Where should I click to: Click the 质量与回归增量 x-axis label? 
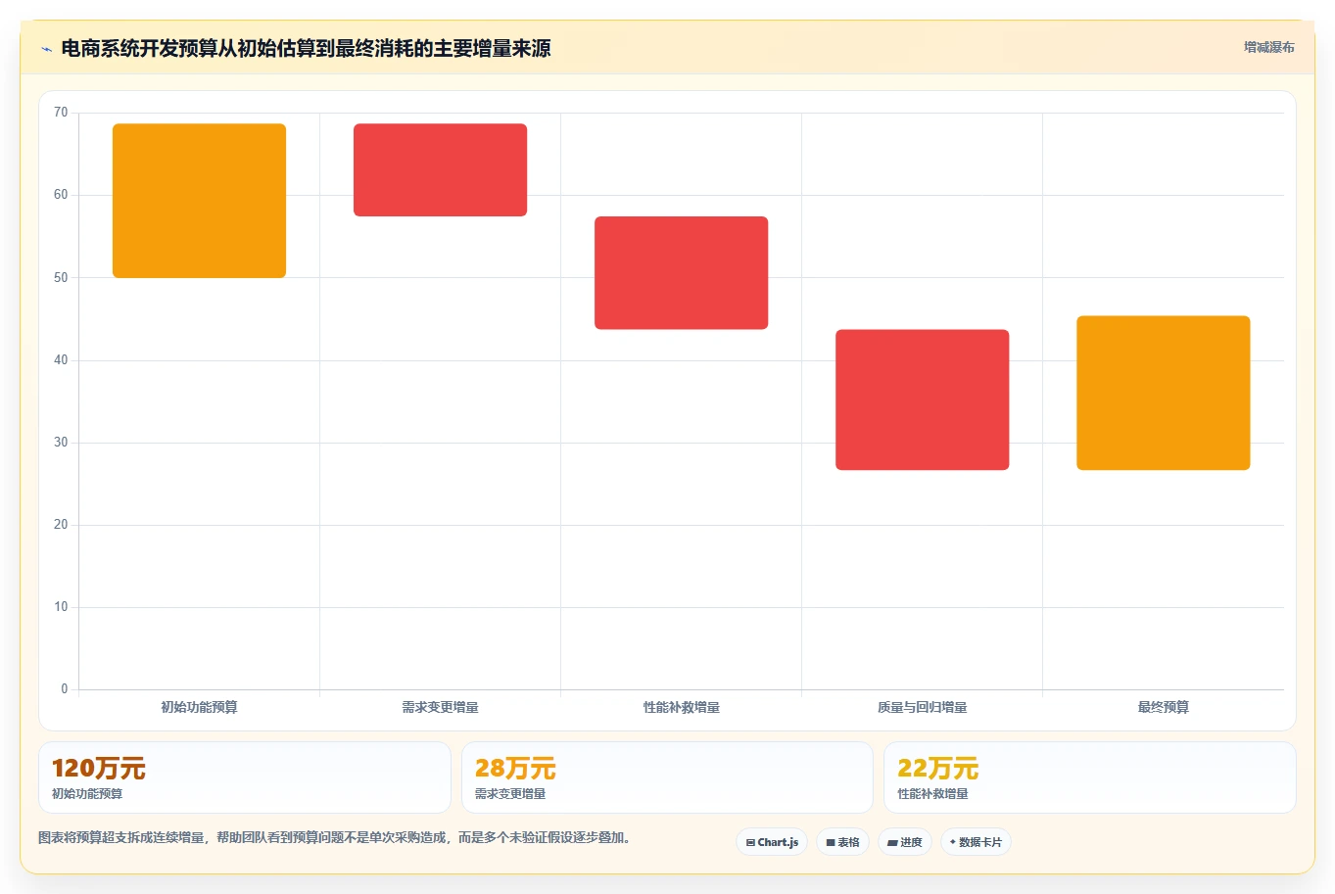922,707
